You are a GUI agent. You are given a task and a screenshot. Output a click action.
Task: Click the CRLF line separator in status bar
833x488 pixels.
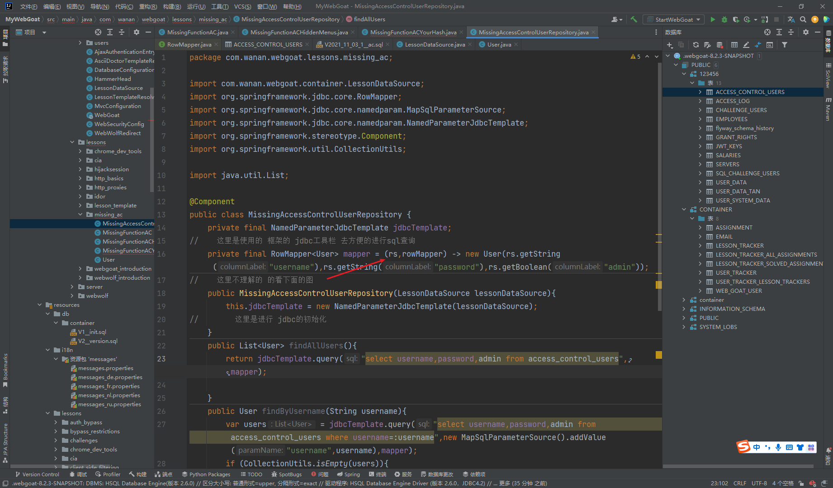click(740, 483)
